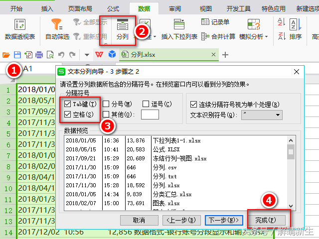The image size is (319, 239).
Task: Click preview row 分类汇总.xlsx
Action: pyautogui.click(x=172, y=194)
